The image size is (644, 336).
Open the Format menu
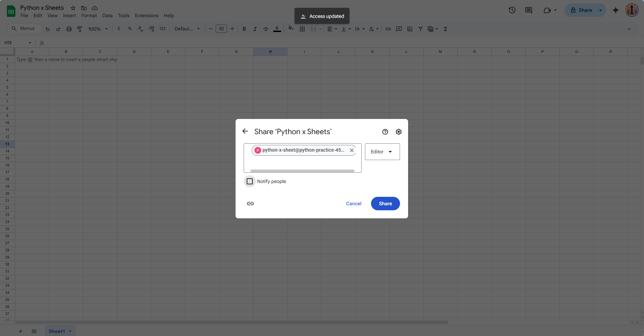click(89, 16)
